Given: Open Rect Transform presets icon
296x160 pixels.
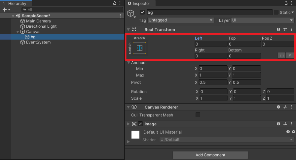Looking at the screenshot, I should click(x=285, y=29).
